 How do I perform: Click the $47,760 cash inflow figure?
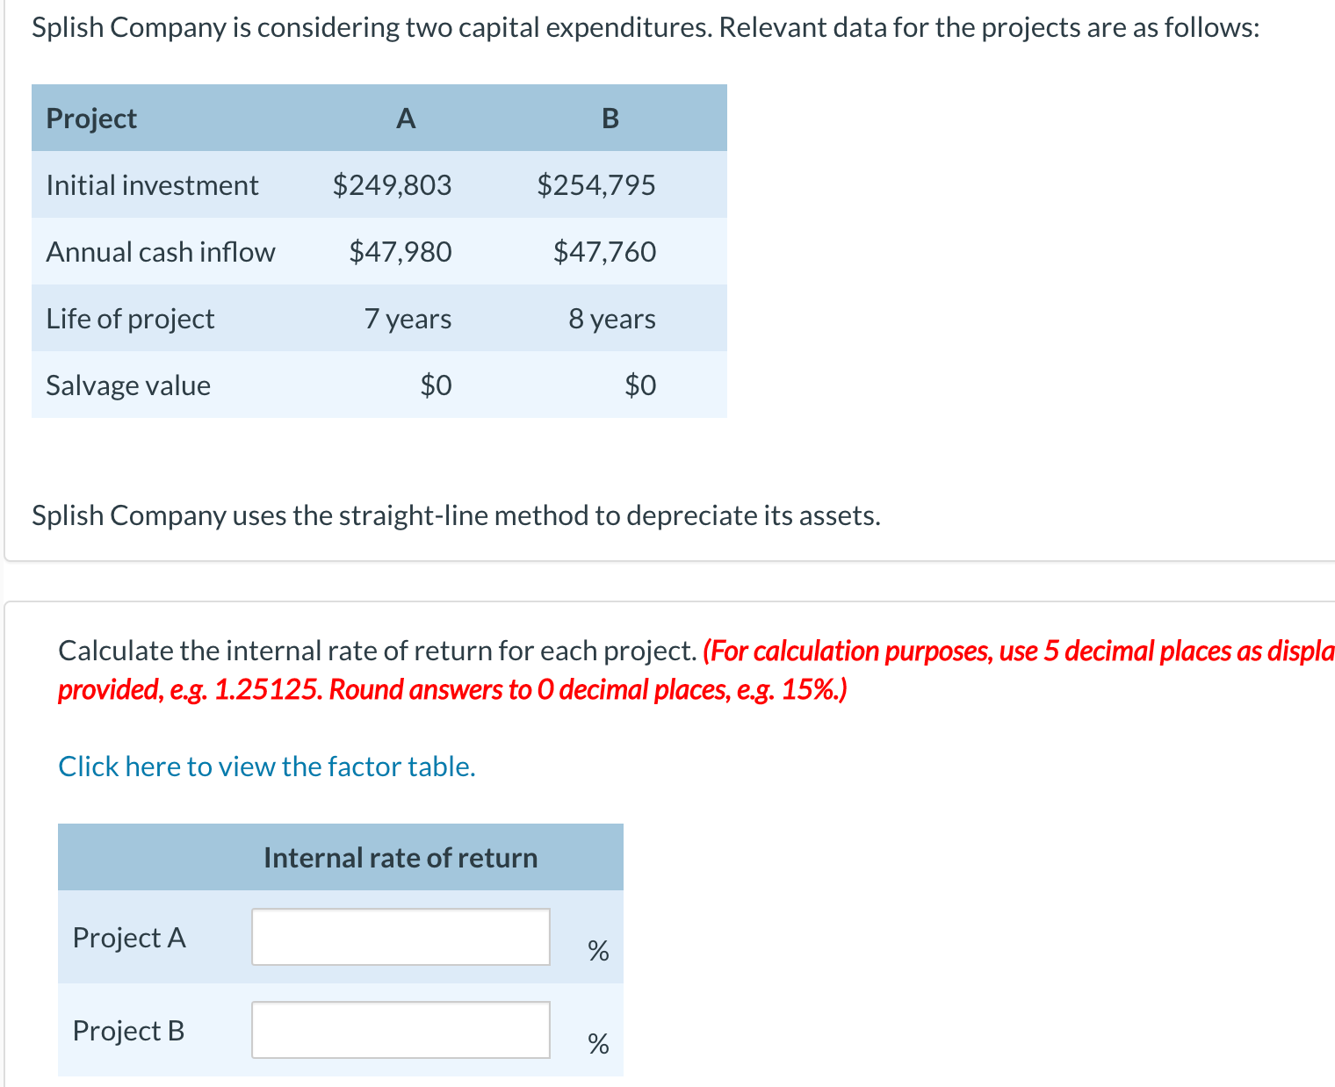pyautogui.click(x=604, y=252)
